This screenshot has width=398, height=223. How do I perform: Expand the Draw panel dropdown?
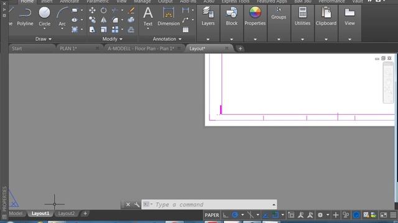coord(44,39)
